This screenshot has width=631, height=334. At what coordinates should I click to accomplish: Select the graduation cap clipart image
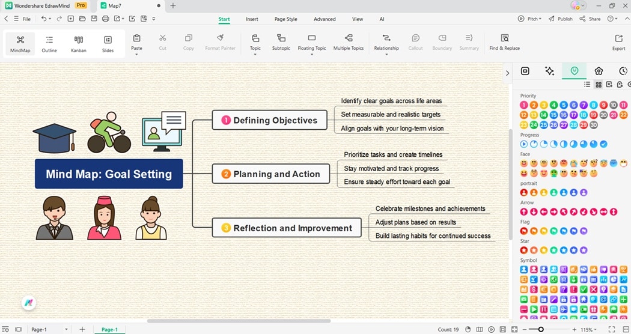54,138
